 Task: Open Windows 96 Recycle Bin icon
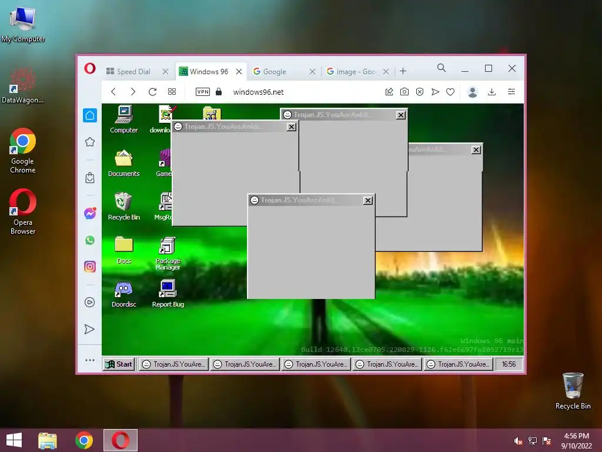[x=123, y=207]
